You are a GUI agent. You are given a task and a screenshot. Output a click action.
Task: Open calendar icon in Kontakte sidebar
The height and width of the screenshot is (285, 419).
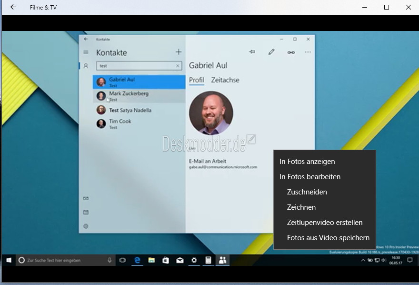(86, 212)
